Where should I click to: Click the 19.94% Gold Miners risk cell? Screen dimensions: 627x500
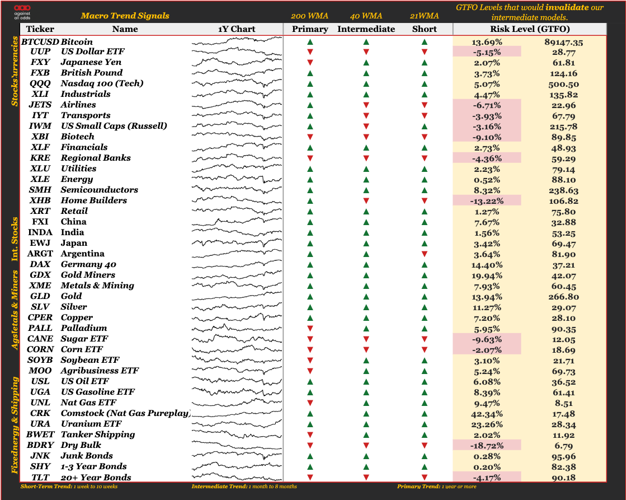[487, 276]
